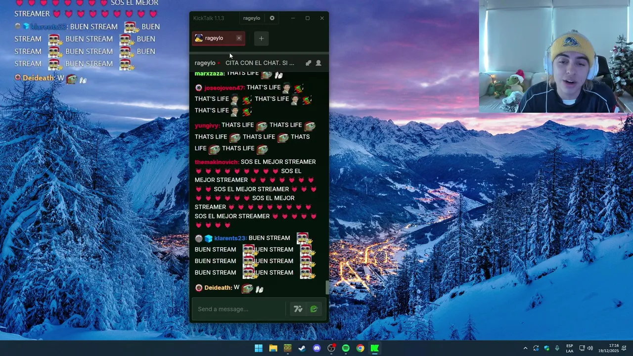Open network settings tray icon

click(582, 349)
